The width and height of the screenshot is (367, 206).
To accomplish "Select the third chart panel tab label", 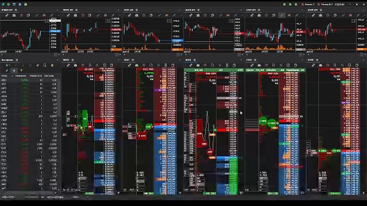I will tap(128, 10).
